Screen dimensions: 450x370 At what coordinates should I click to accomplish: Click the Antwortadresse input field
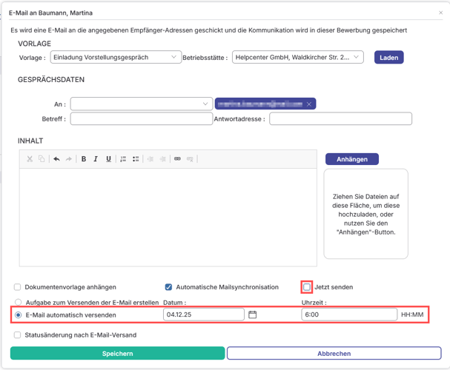(x=341, y=118)
